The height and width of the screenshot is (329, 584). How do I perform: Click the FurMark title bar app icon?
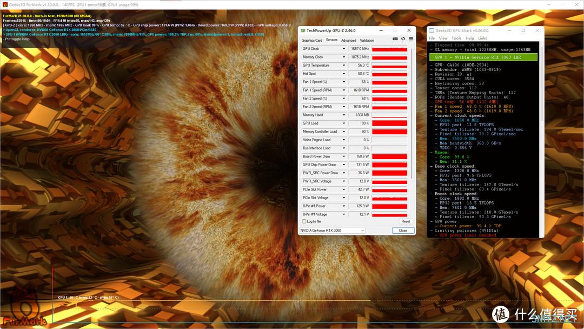point(5,4)
